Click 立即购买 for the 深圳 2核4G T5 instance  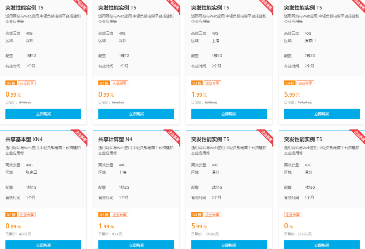(229, 245)
